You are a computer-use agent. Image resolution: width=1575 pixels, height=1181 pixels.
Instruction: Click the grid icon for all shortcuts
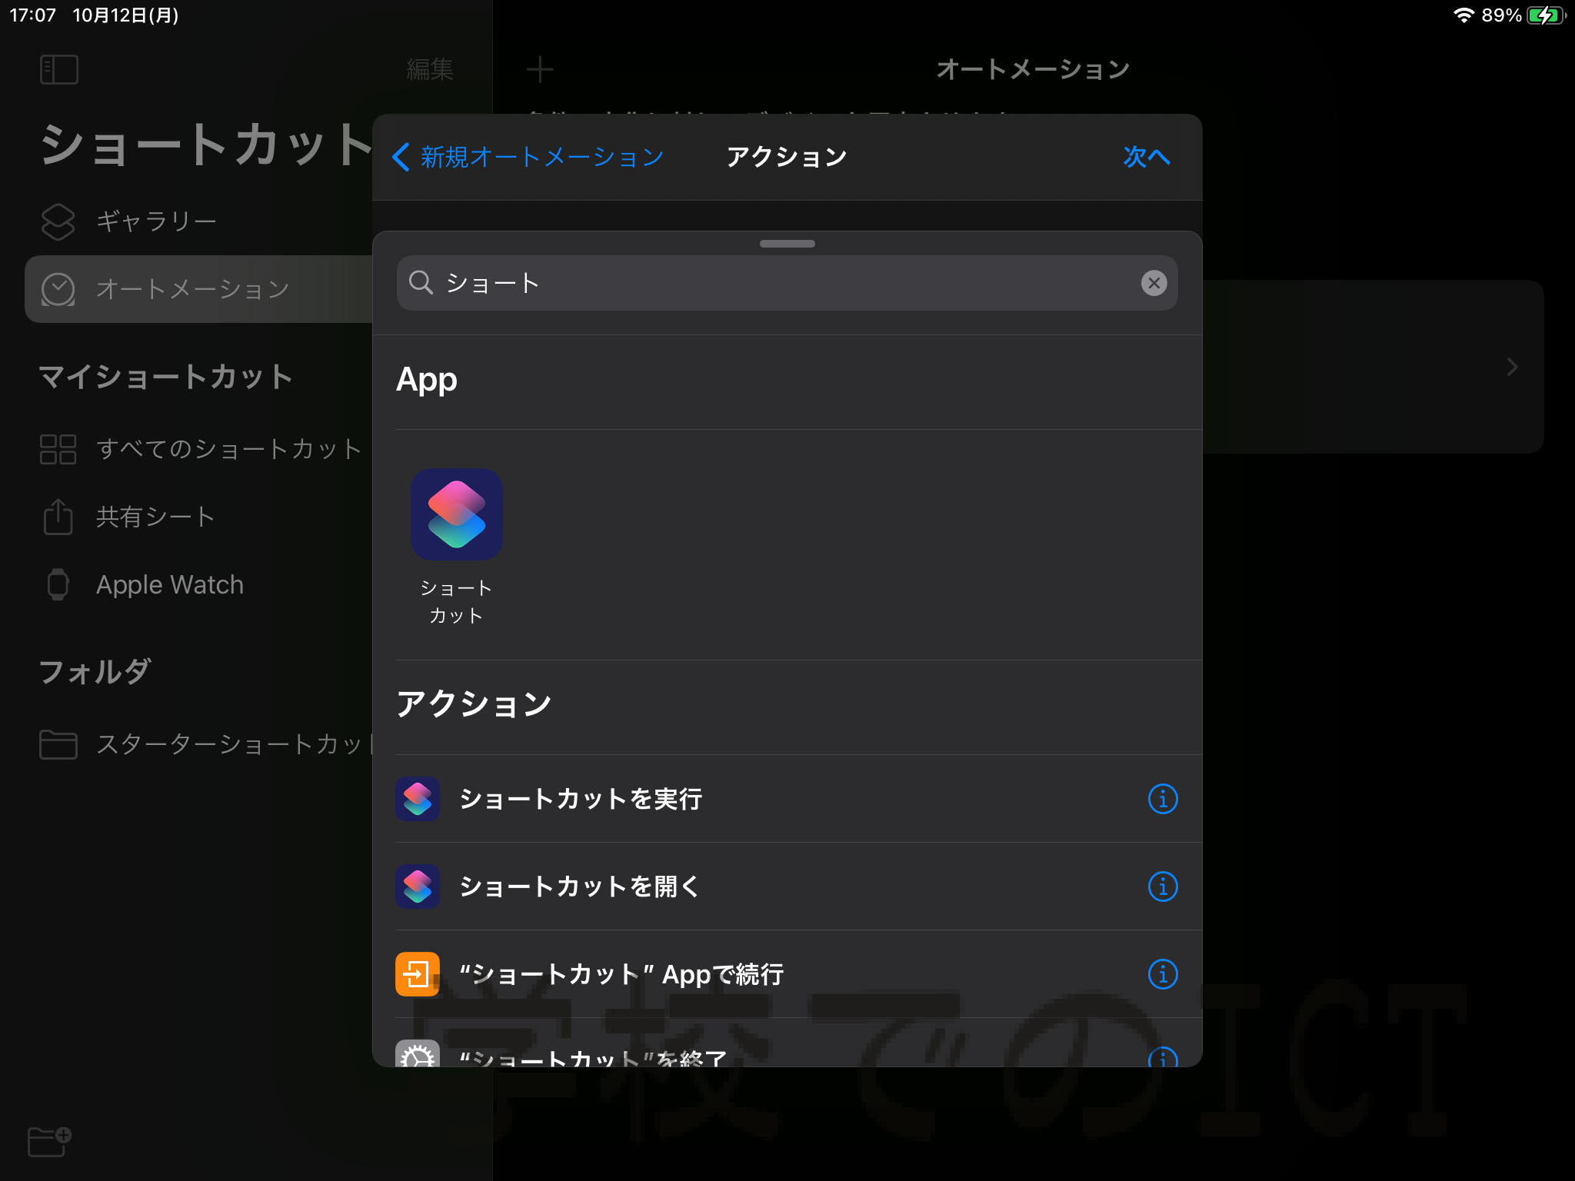coord(58,449)
